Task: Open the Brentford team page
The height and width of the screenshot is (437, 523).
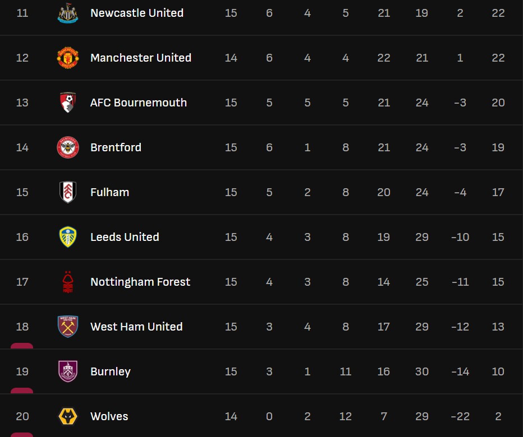Action: point(116,147)
